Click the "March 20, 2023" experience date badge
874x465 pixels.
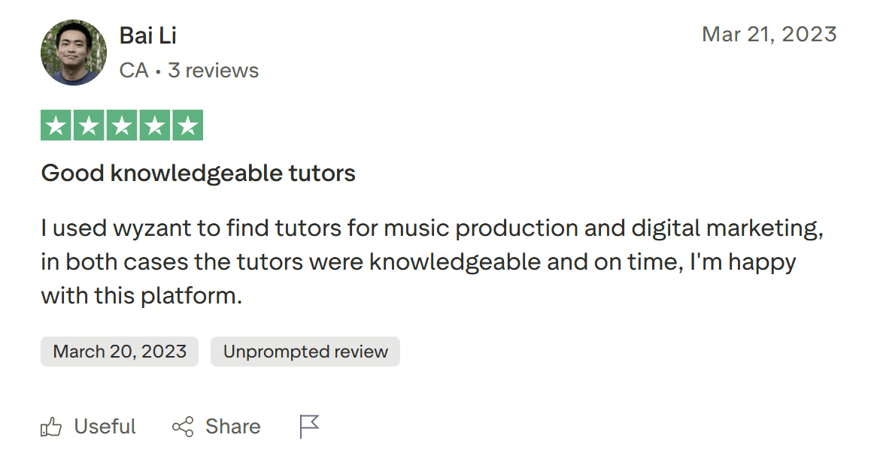pyautogui.click(x=120, y=352)
